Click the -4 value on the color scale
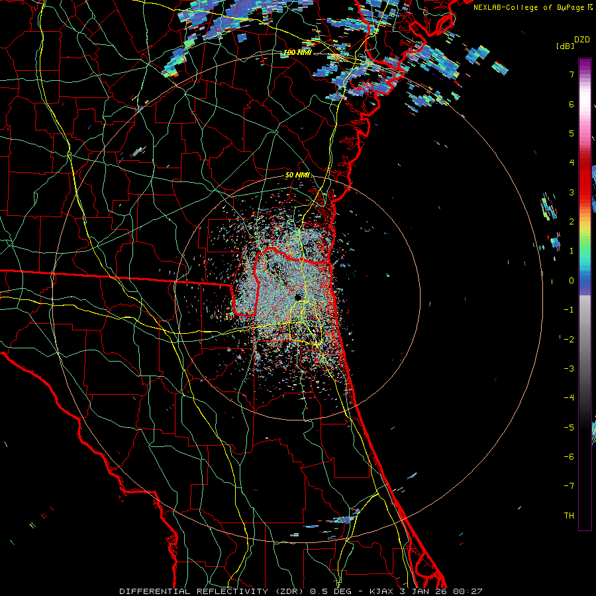This screenshot has height=596, width=596. coord(569,398)
